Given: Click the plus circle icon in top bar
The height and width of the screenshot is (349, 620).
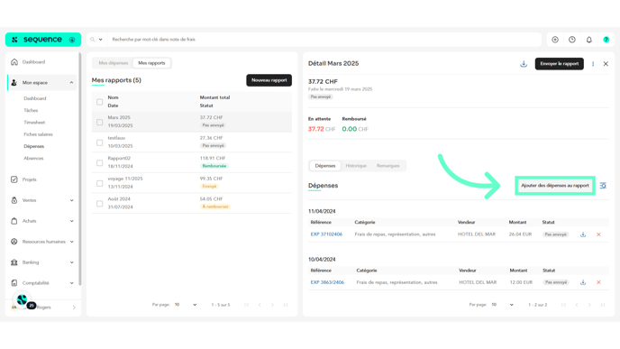Looking at the screenshot, I should (x=555, y=40).
